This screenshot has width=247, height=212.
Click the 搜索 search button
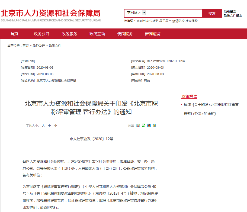(x=212, y=13)
